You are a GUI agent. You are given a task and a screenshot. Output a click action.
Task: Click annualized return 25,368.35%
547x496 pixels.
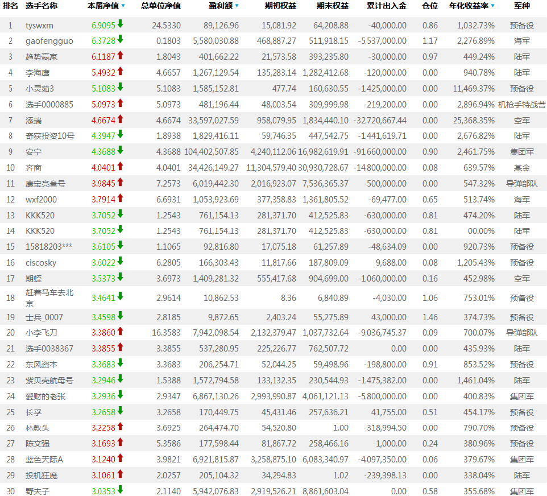(474, 121)
